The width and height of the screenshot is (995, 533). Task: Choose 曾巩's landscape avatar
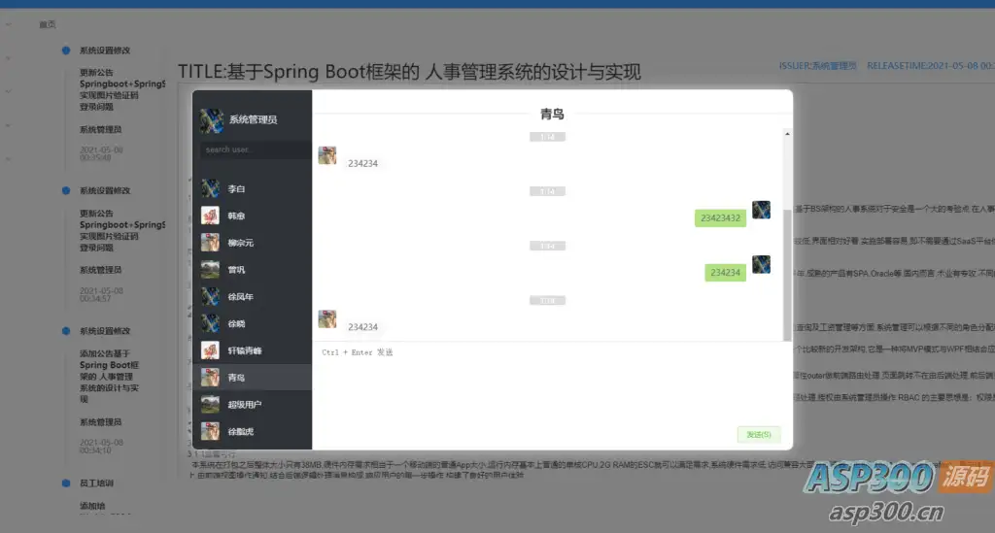coord(210,269)
